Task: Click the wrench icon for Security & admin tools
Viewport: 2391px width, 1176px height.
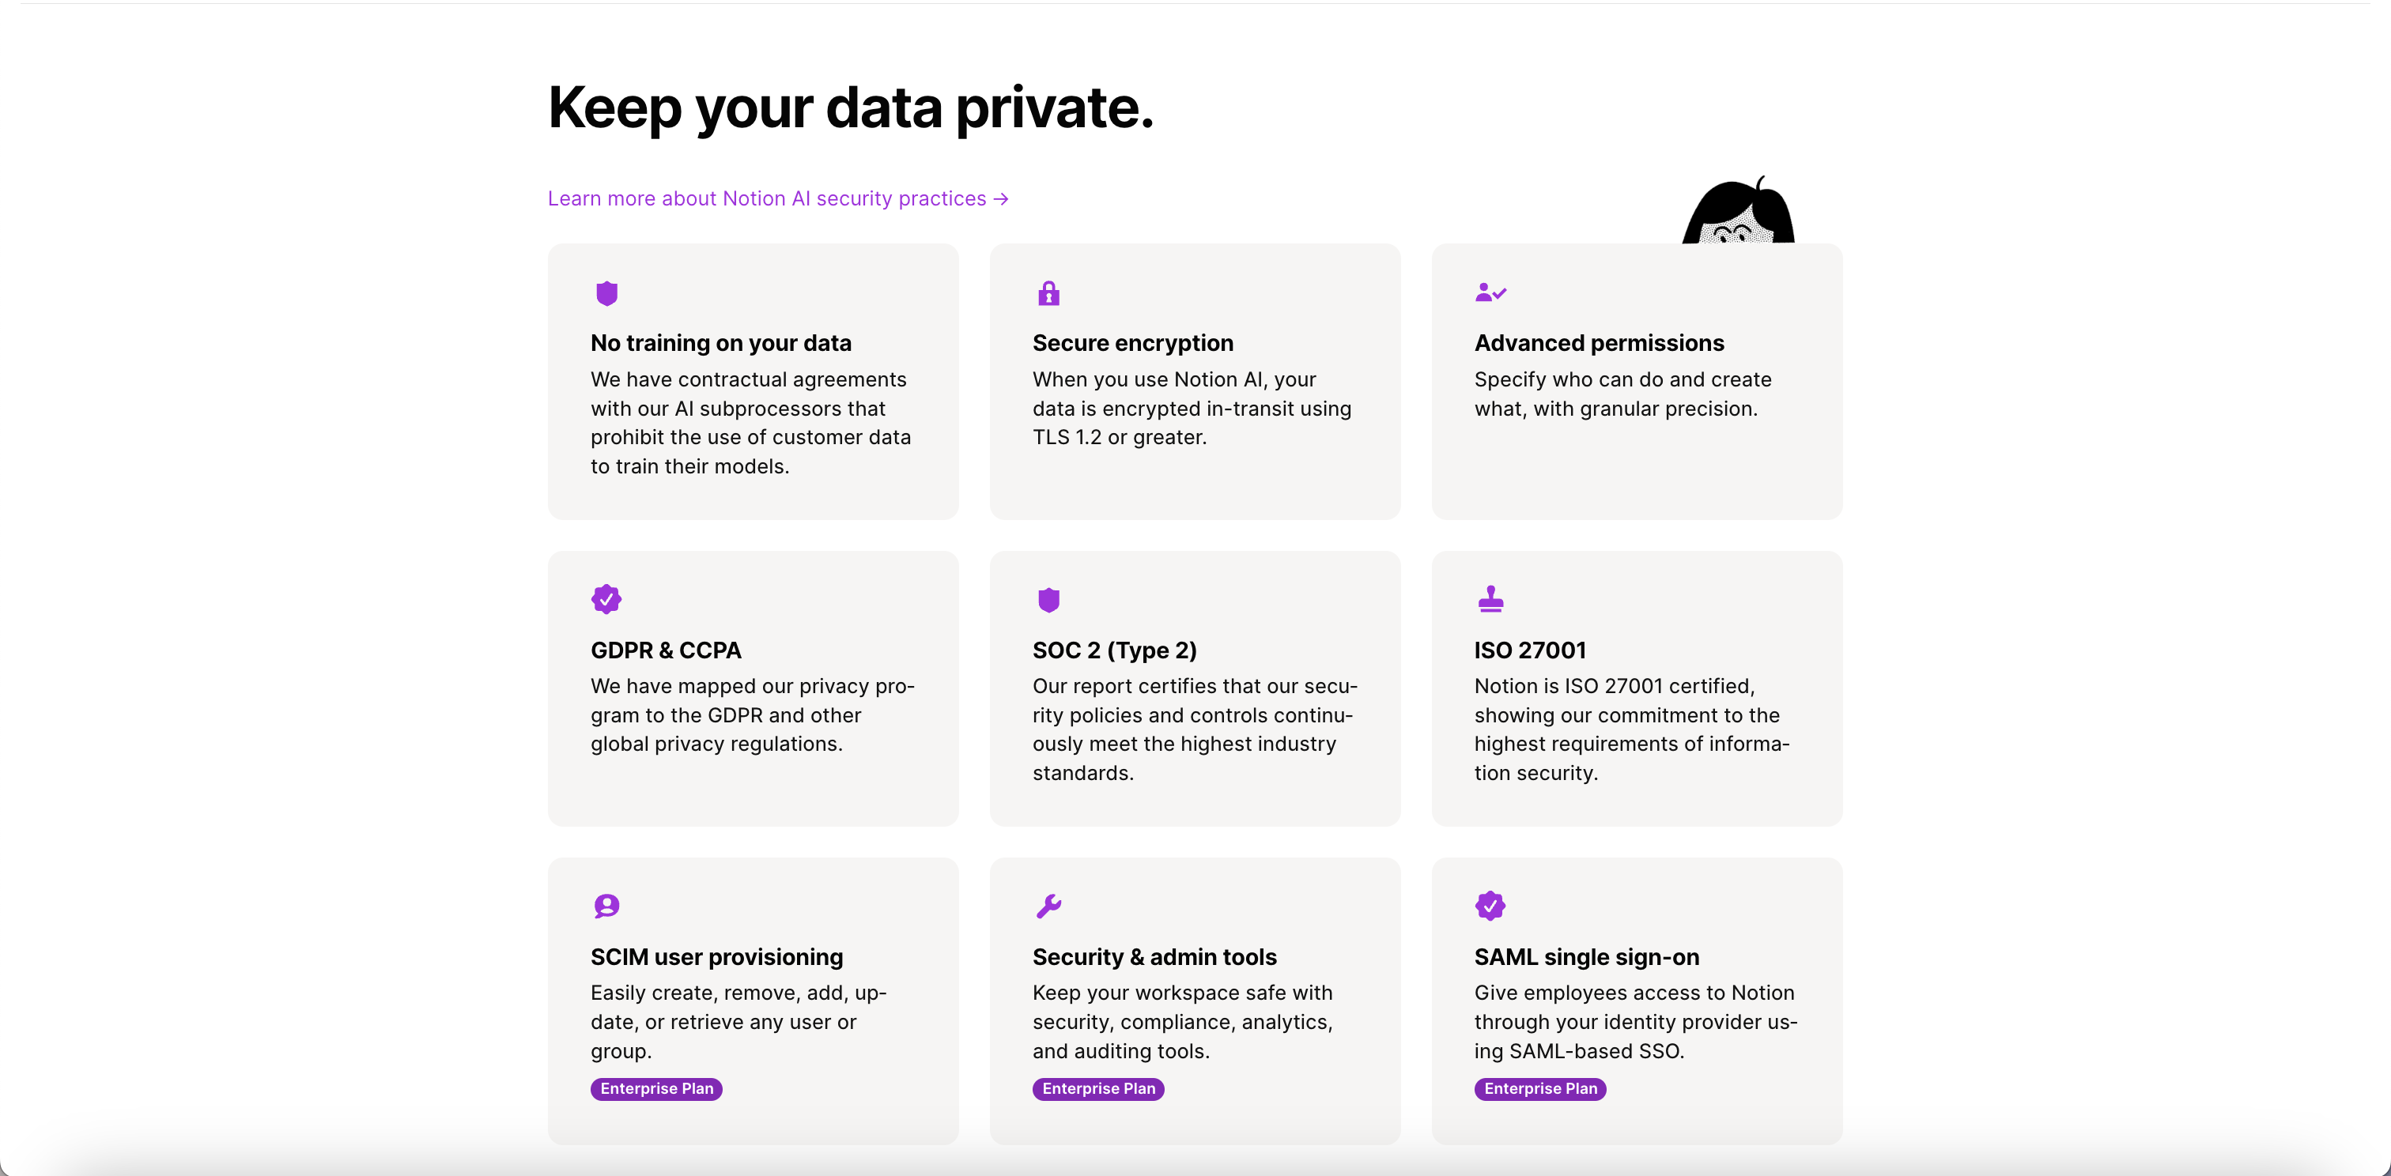Action: (x=1048, y=906)
